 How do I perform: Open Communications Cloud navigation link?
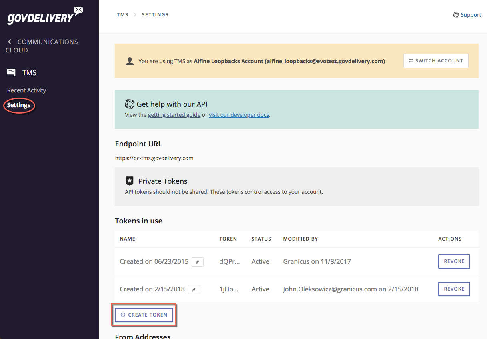click(x=42, y=46)
